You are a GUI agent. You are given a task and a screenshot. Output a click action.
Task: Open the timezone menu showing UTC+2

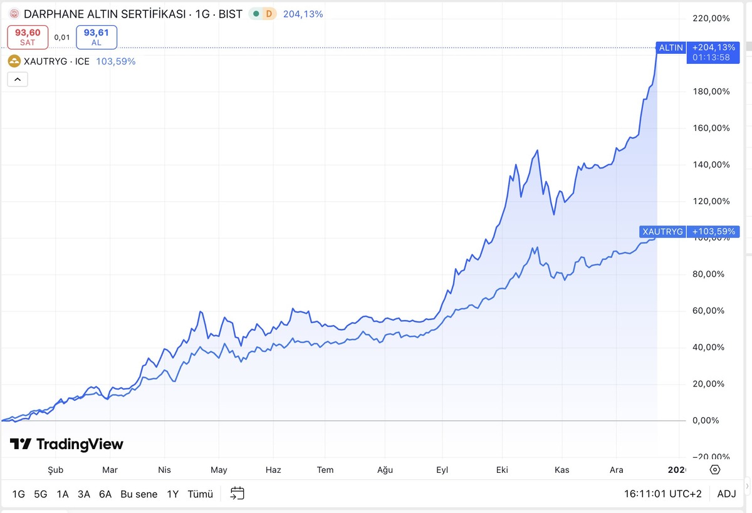coord(663,494)
